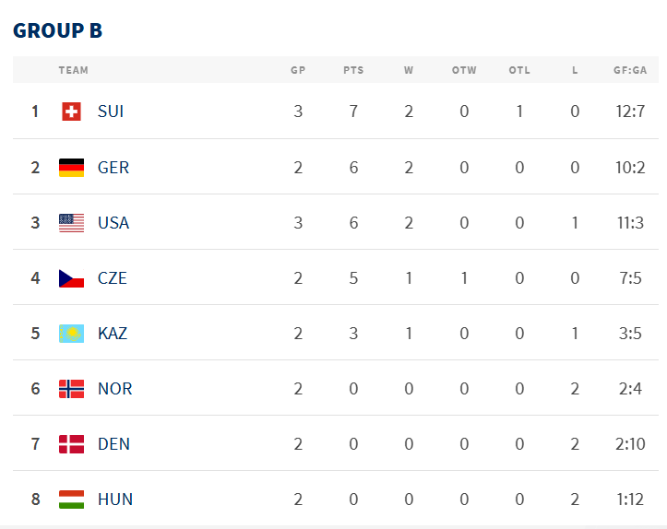This screenshot has width=667, height=529.
Task: Open the HUN team link
Action: coord(115,500)
